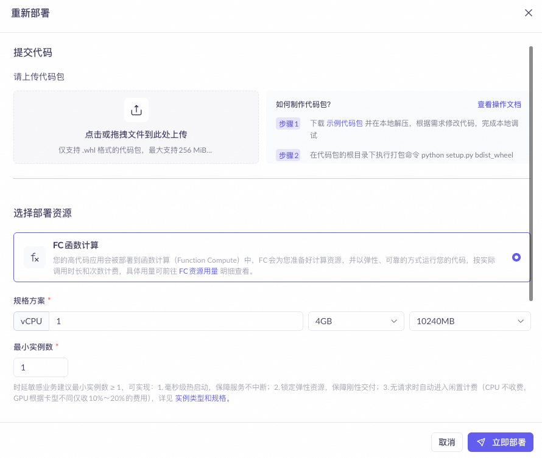Open the 10240MB disk size dropdown
Image resolution: width=542 pixels, height=458 pixels.
point(470,321)
